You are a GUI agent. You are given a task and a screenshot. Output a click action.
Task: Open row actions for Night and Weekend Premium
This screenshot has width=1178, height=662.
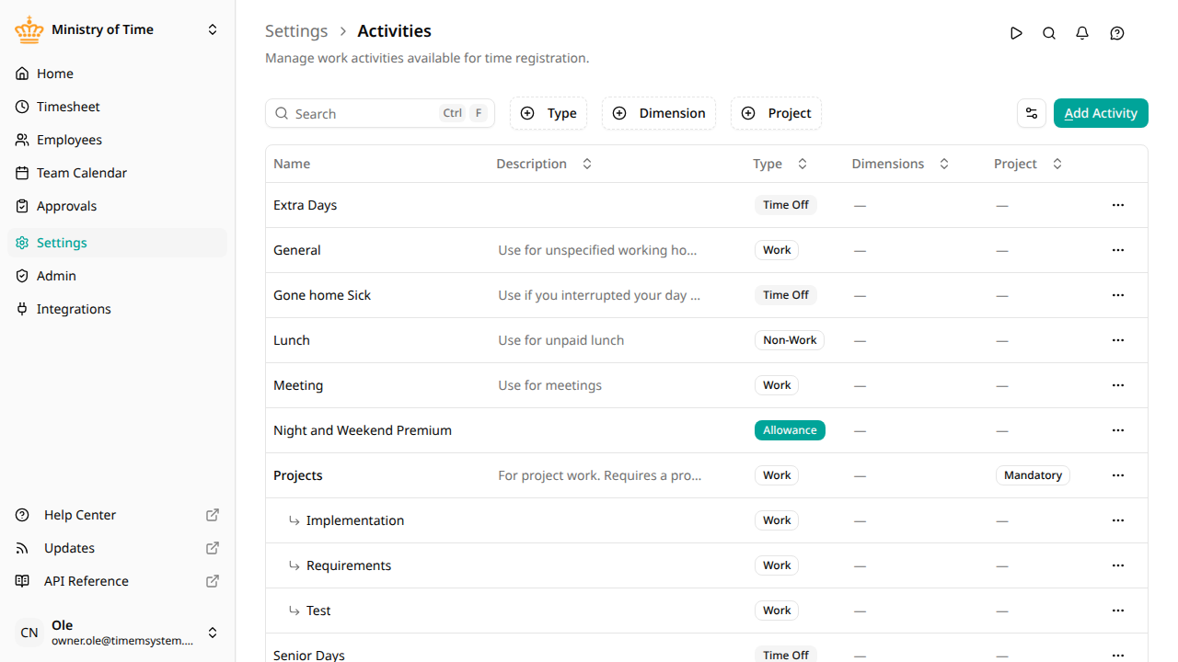(1118, 430)
